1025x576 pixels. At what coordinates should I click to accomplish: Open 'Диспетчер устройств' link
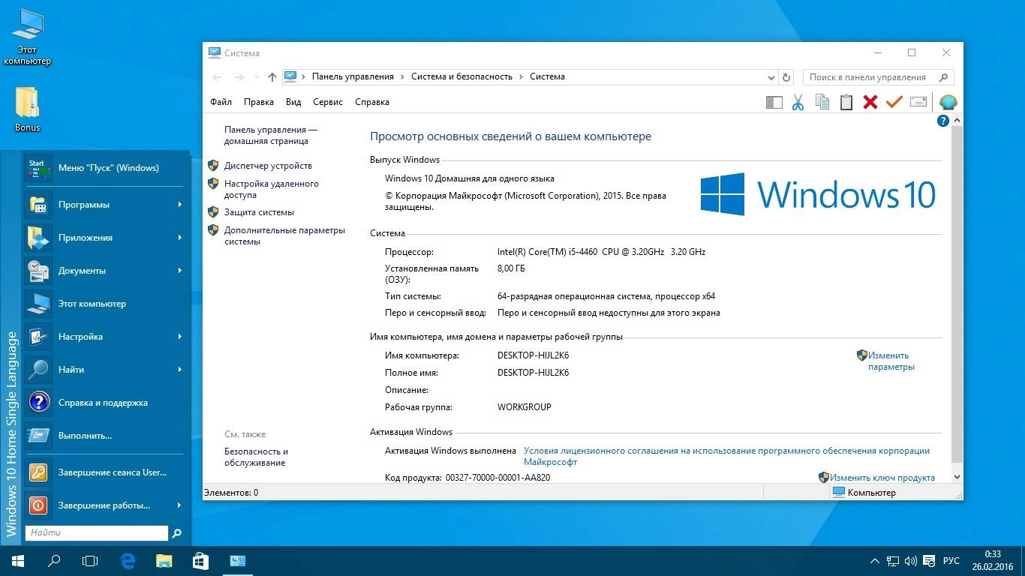[x=268, y=166]
